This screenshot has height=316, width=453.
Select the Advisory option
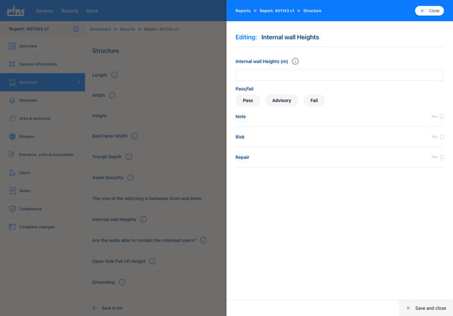281,101
